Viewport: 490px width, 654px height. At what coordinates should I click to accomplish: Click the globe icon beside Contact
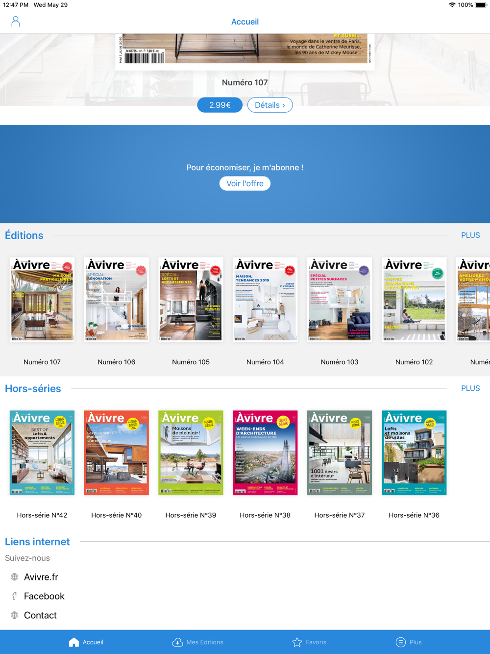point(15,615)
